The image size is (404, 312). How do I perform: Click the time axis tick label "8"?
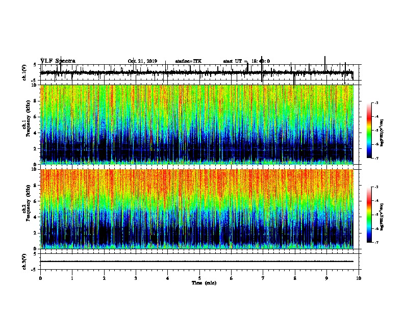[295, 278]
